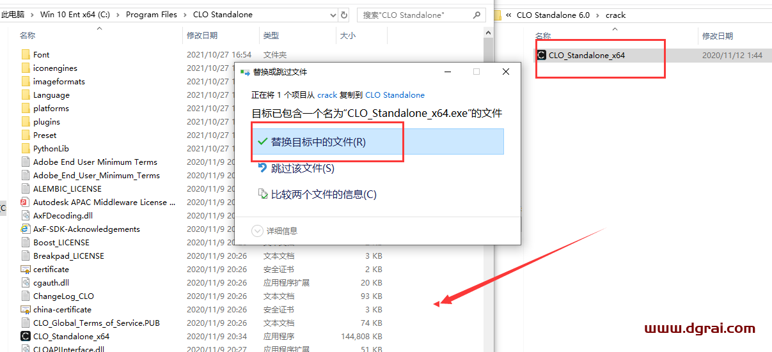
Task: Click the 此电脑 breadcrumb
Action: pos(12,15)
